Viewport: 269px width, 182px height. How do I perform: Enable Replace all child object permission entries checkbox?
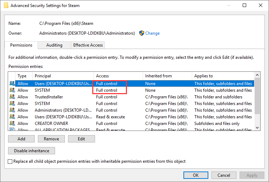pos(10,161)
